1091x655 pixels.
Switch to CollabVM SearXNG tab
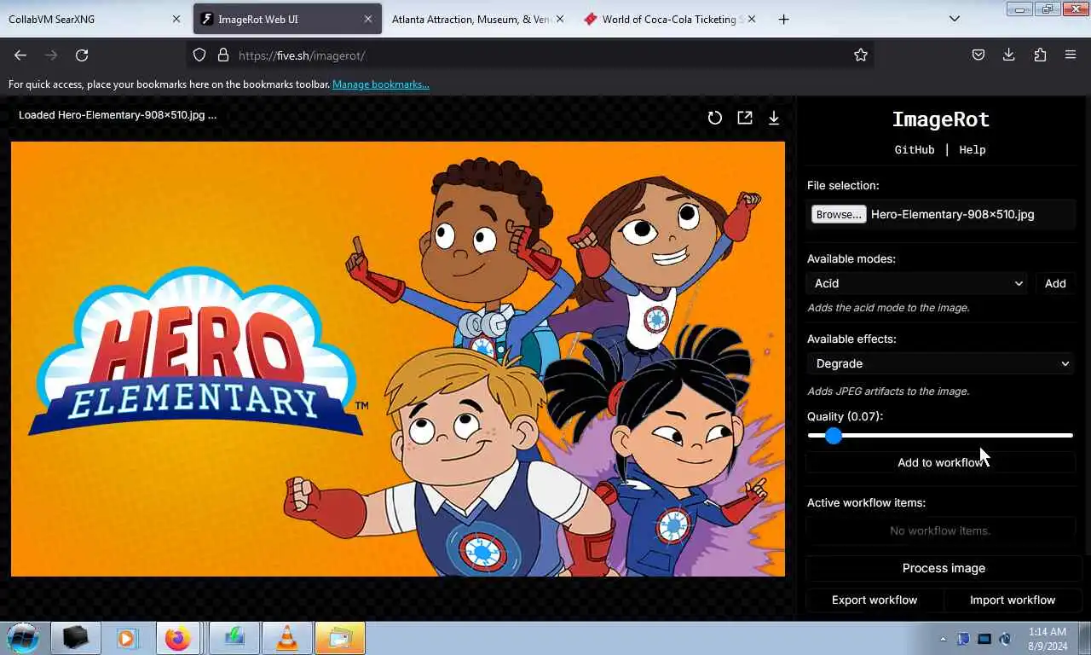coord(92,19)
